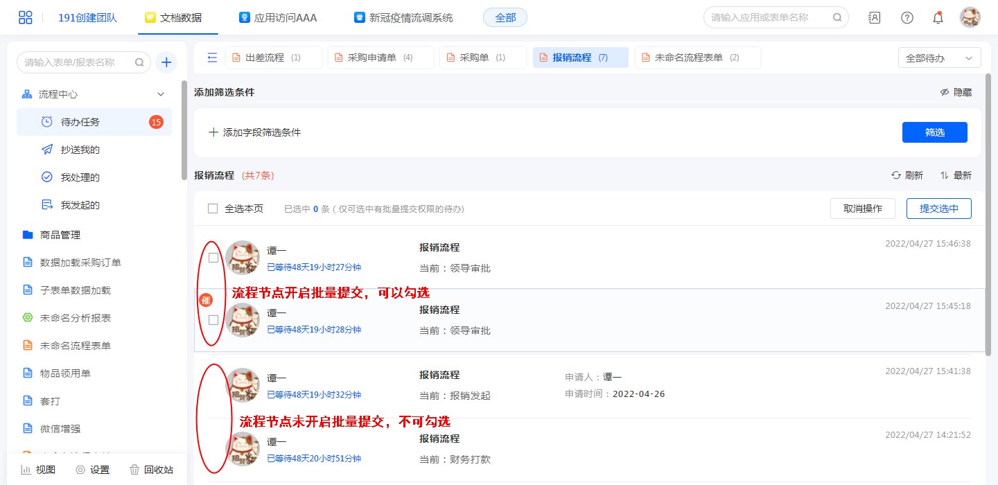
Task: Switch to the 采购申请单 tab
Action: [x=380, y=58]
